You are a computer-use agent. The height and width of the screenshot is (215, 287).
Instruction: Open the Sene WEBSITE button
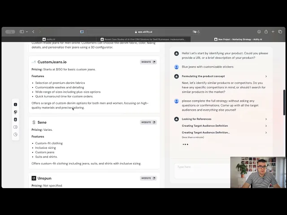click(148, 122)
